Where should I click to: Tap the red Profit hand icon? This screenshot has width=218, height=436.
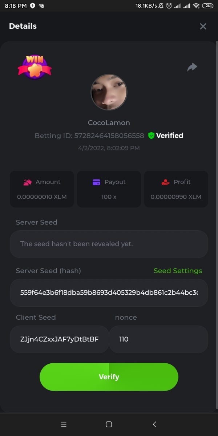(x=165, y=182)
